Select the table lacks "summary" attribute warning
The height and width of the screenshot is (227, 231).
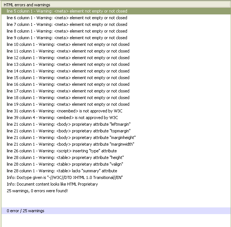click(116, 171)
